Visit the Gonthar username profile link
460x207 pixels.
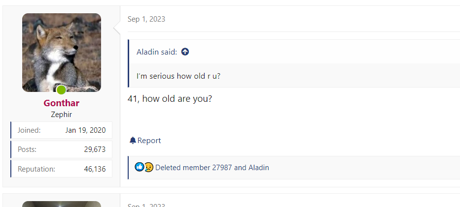pyautogui.click(x=61, y=103)
